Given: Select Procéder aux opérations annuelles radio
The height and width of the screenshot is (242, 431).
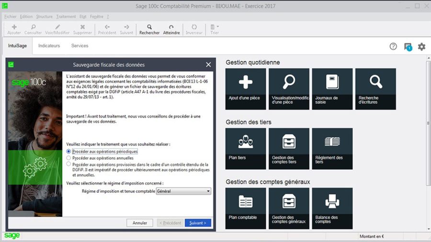Looking at the screenshot, I should pyautogui.click(x=68, y=158).
